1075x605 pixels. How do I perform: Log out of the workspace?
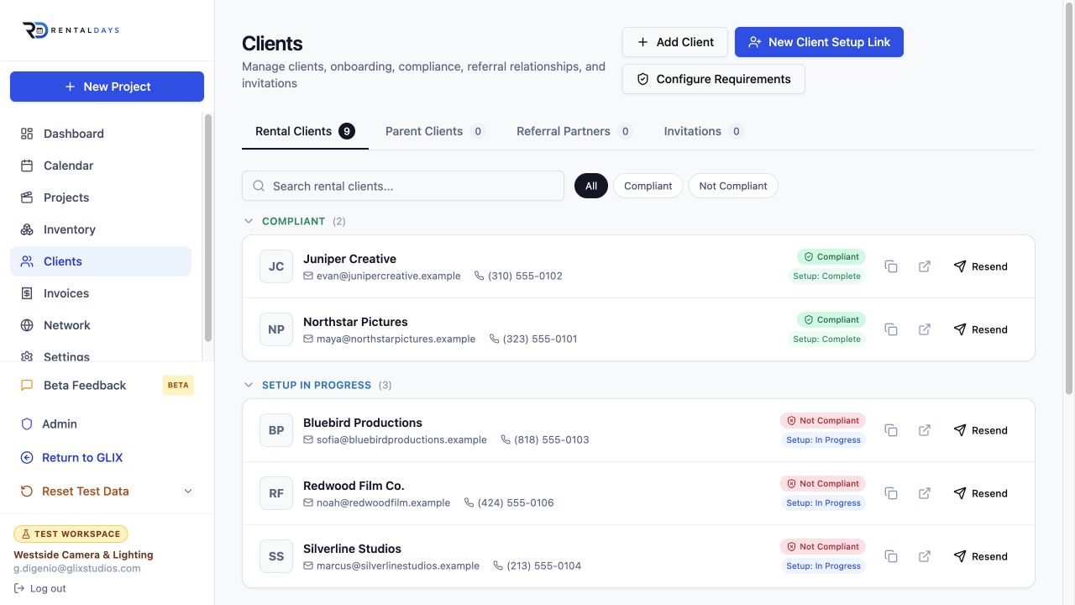tap(40, 588)
